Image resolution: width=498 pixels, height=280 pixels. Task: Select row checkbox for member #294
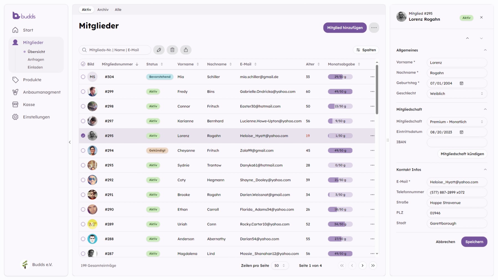pyautogui.click(x=83, y=151)
